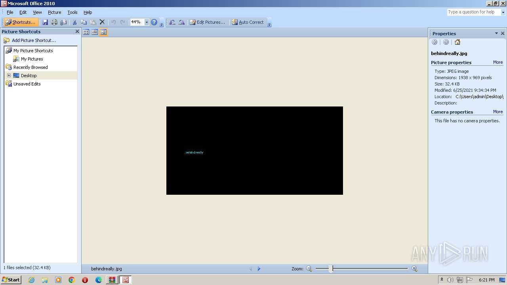This screenshot has height=285, width=507.
Task: Rotate the picture right
Action: click(181, 22)
